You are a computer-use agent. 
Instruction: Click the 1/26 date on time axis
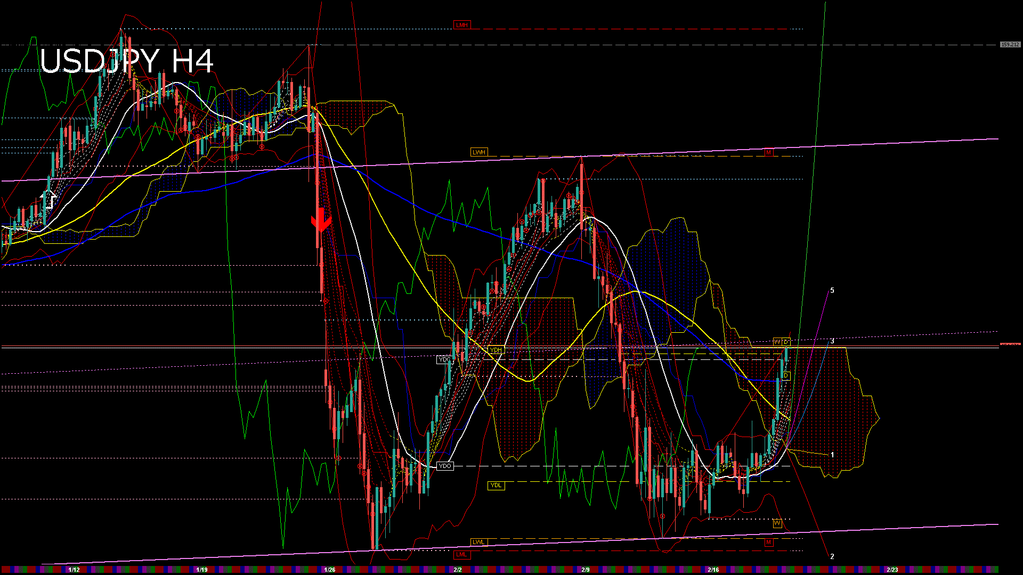tap(330, 570)
